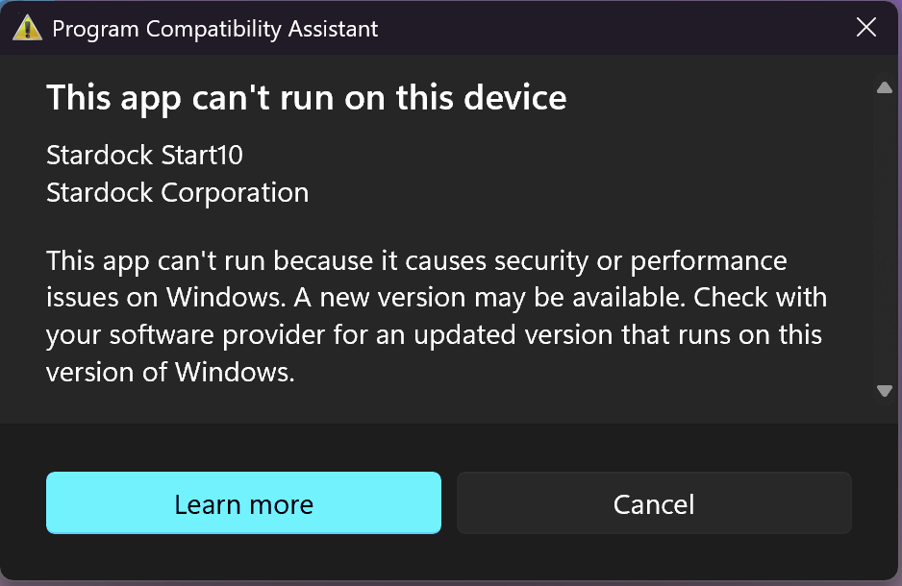This screenshot has width=902, height=586.
Task: Click the scrollbar track beside the message
Action: [x=884, y=240]
